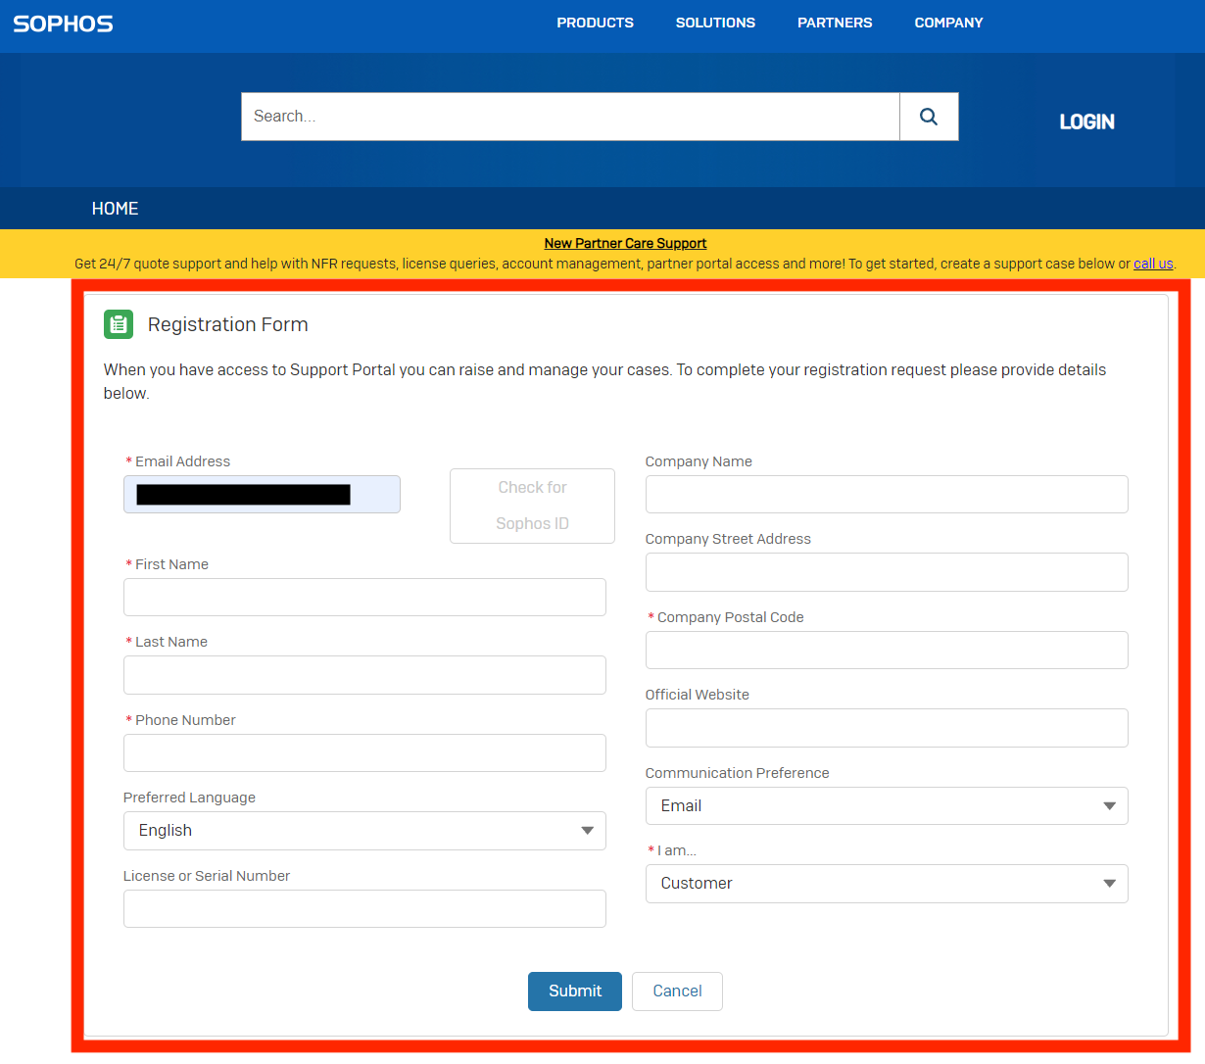1205x1064 pixels.
Task: Open the Partners menu
Action: pyautogui.click(x=835, y=23)
